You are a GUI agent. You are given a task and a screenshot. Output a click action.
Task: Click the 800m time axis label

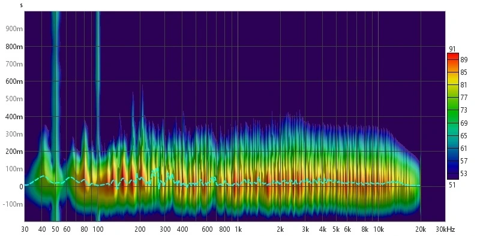point(14,47)
